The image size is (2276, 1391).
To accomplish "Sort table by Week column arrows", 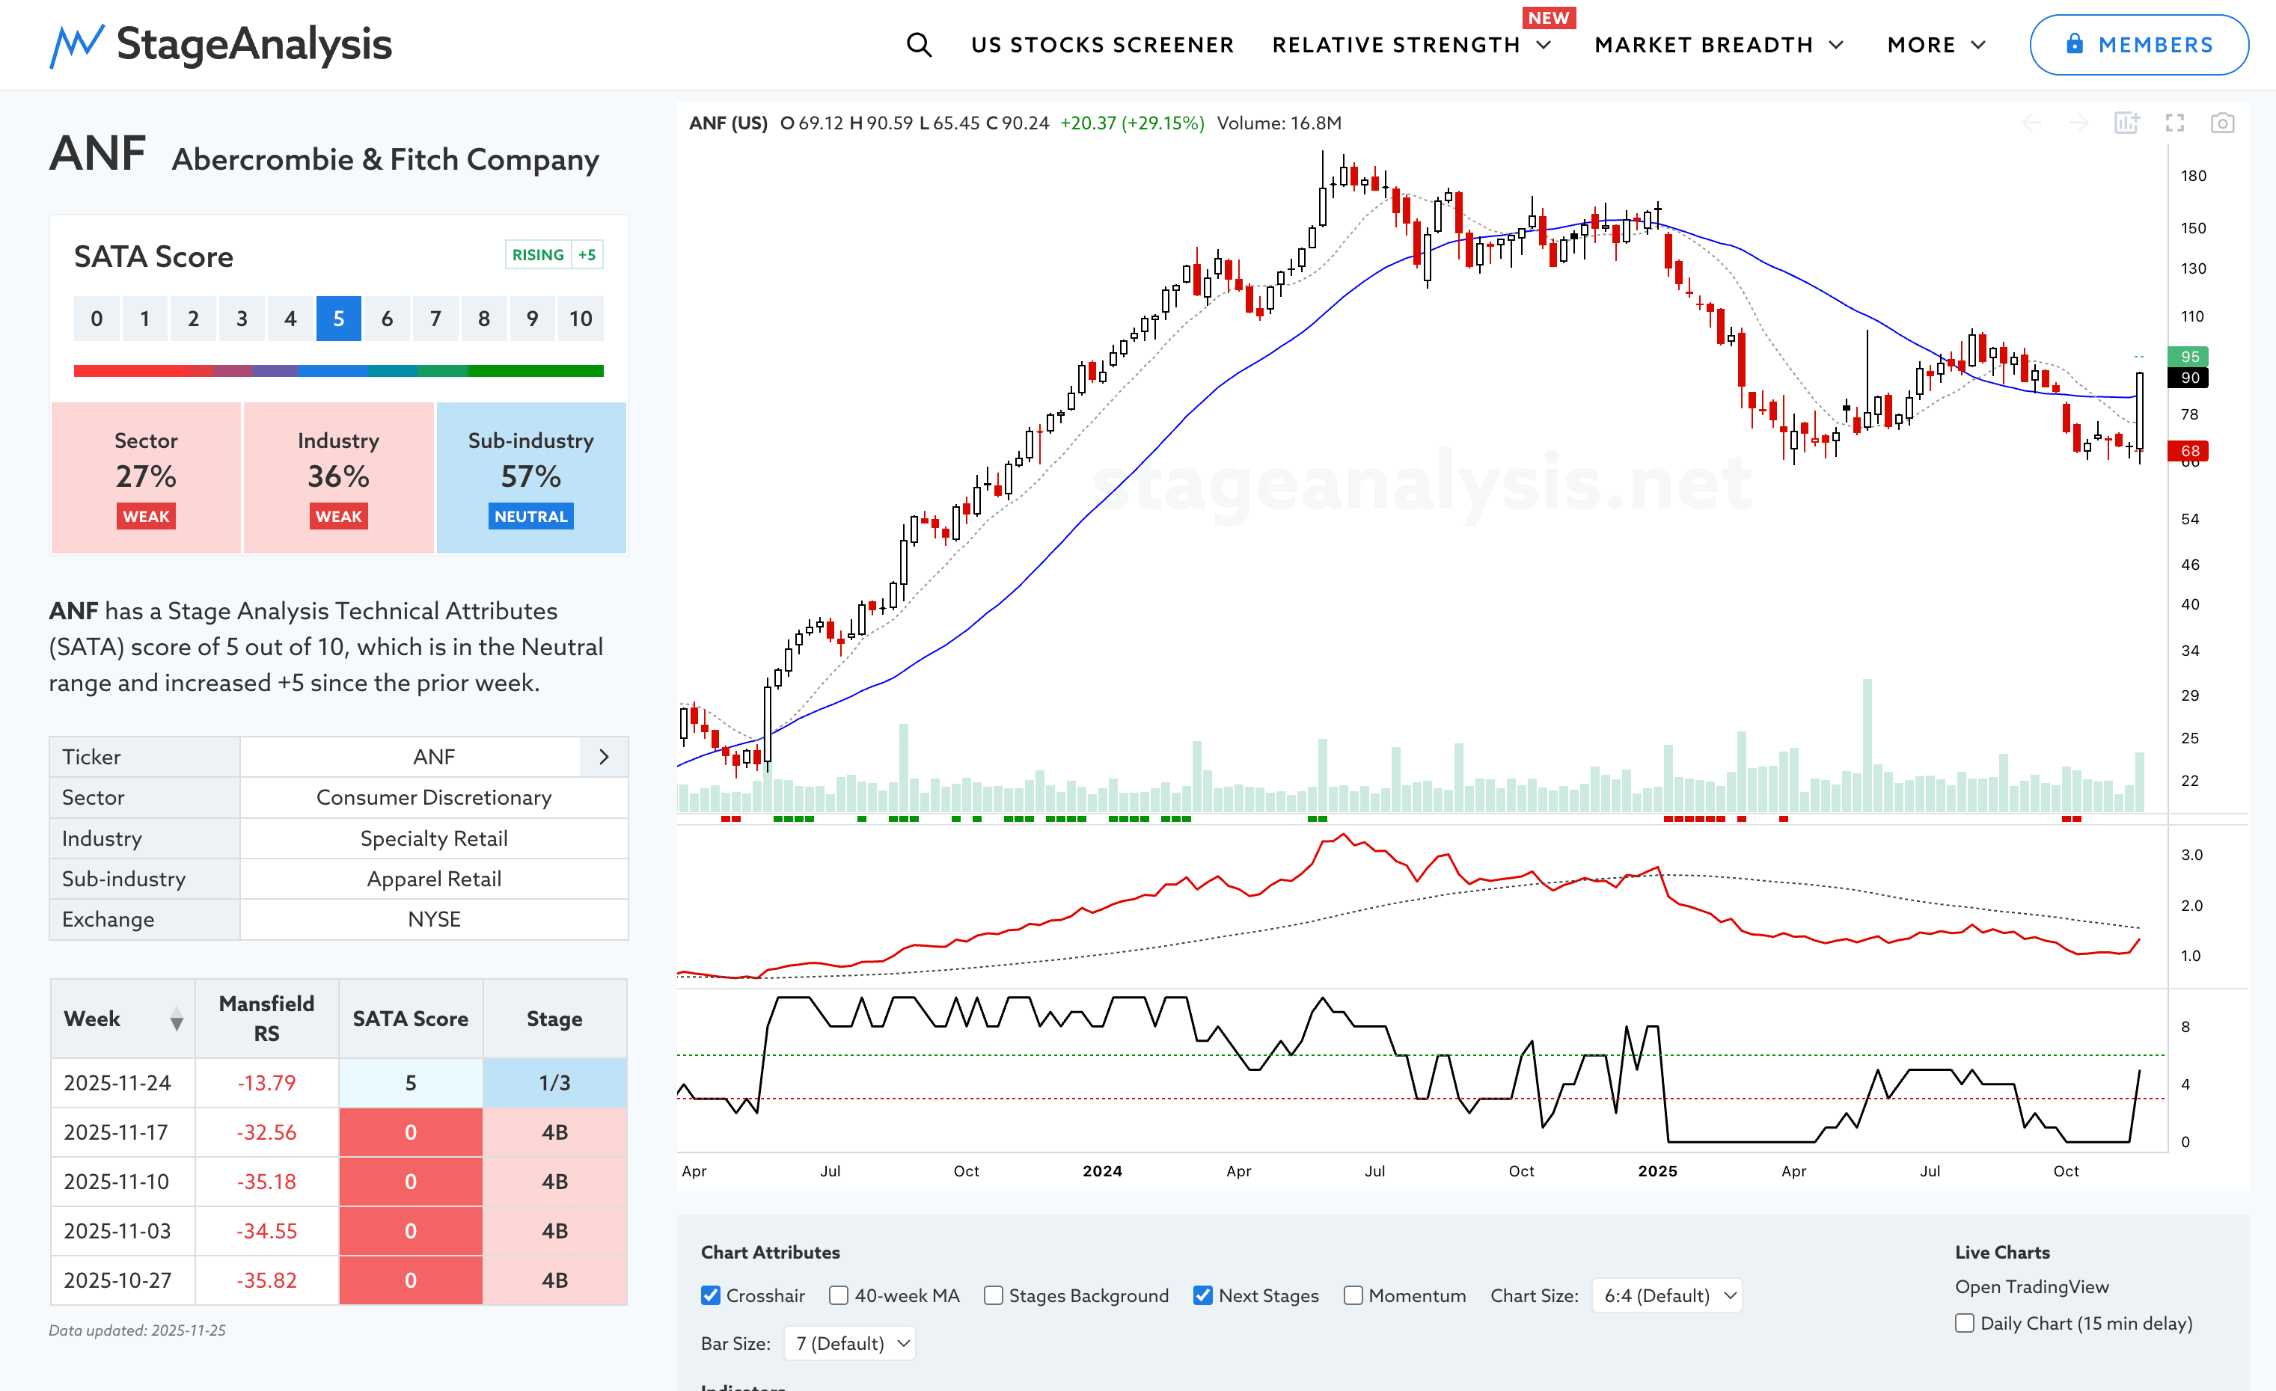I will pos(176,1019).
